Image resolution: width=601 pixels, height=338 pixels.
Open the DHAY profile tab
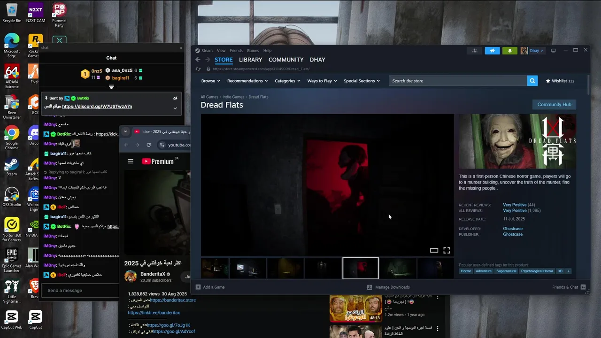(317, 60)
